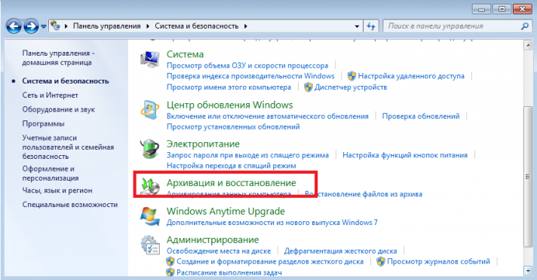Click Создание и форматирование разделов жесткого диска
The image size is (537, 280).
click(270, 261)
